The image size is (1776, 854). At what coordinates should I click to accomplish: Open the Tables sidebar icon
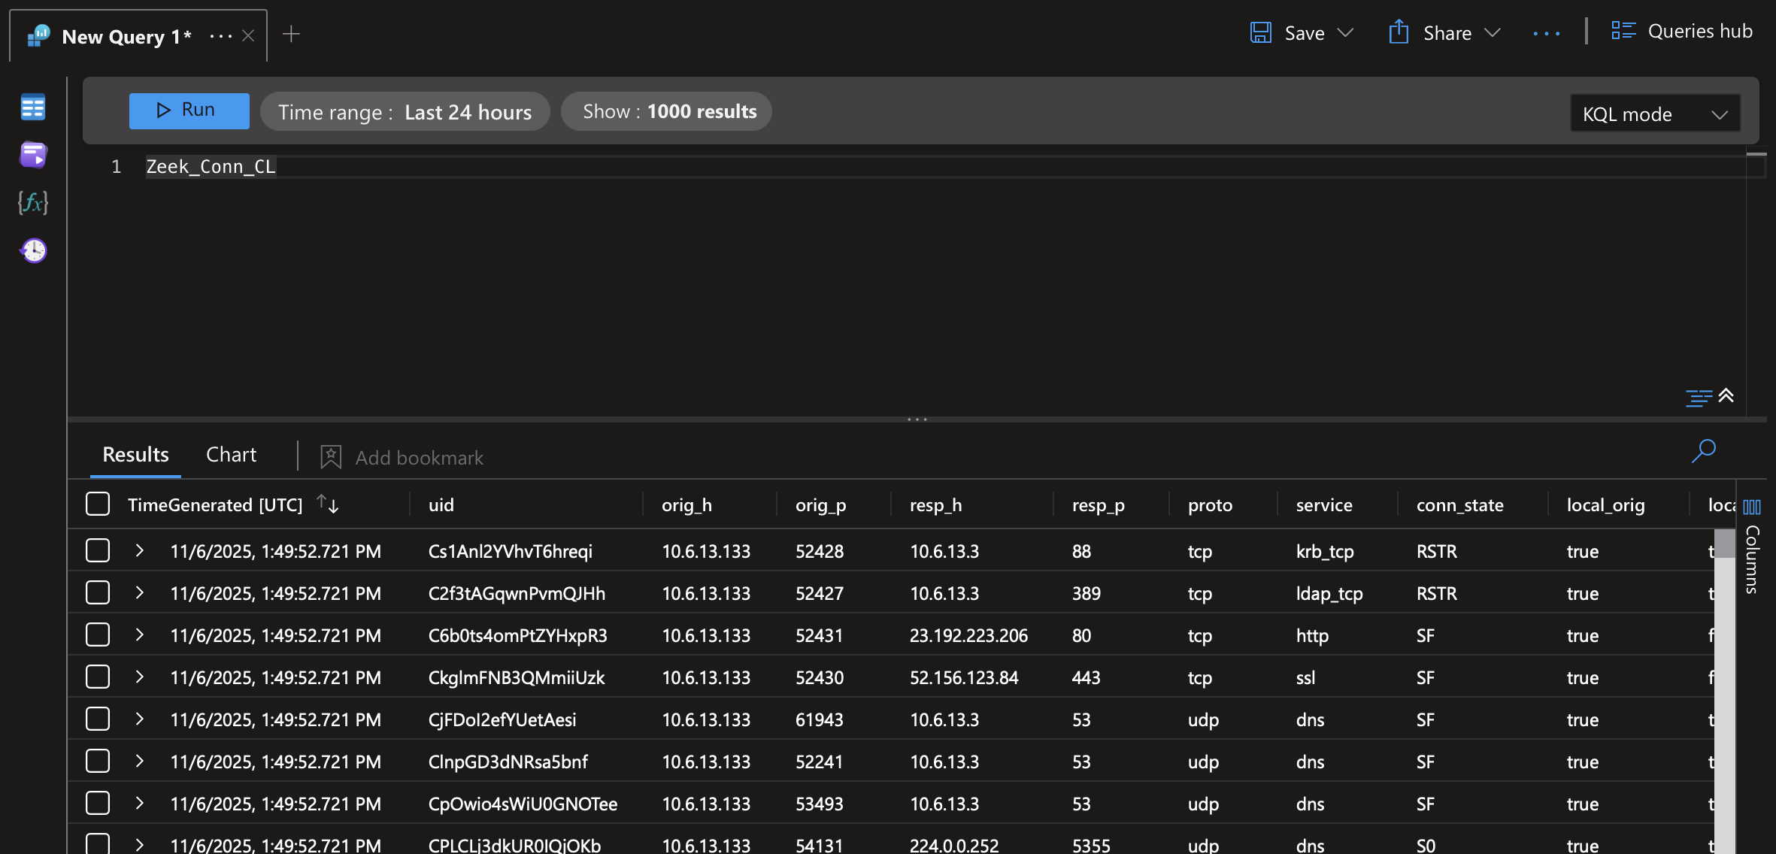click(33, 108)
